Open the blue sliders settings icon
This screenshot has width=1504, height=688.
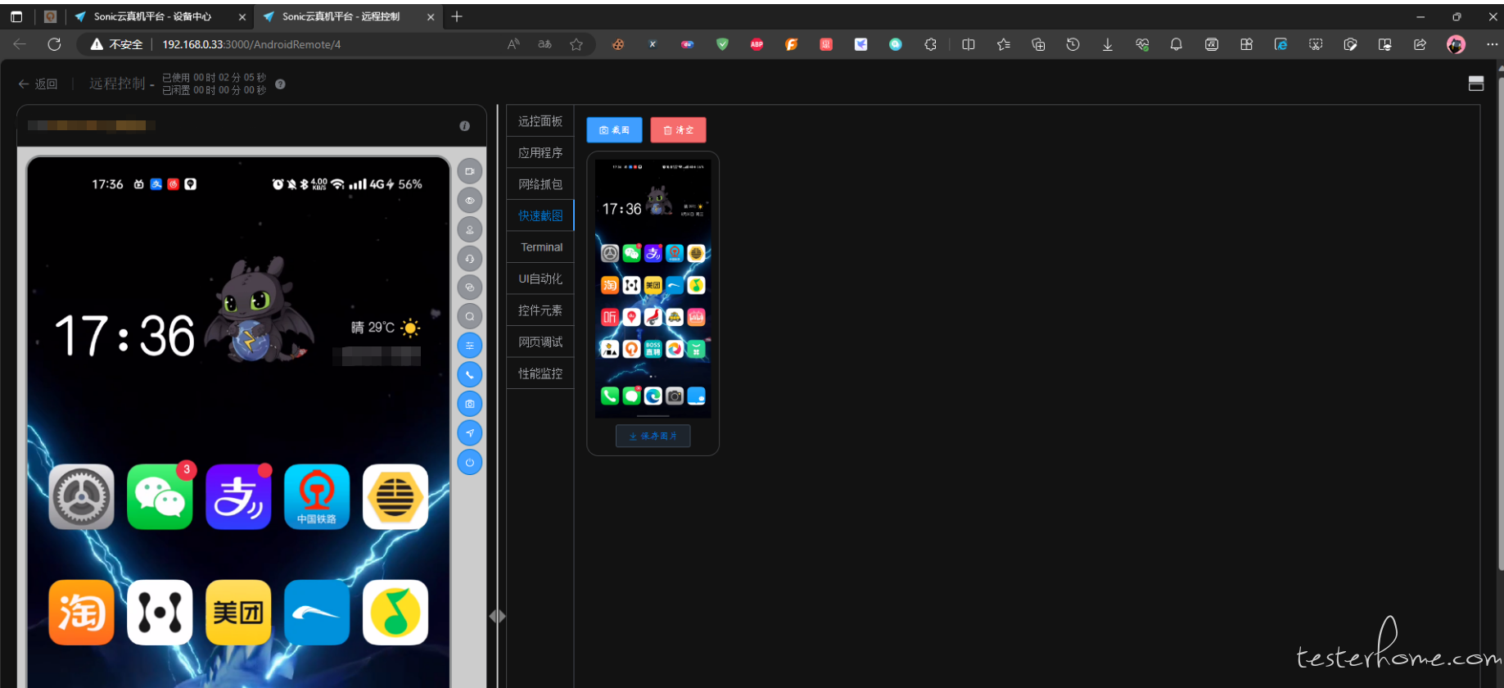pyautogui.click(x=470, y=346)
